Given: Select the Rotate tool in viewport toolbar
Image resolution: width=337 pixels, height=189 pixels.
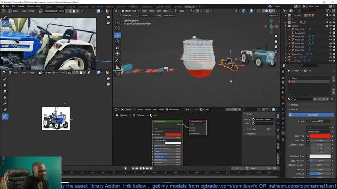Looking at the screenshot, I should tap(117, 41).
